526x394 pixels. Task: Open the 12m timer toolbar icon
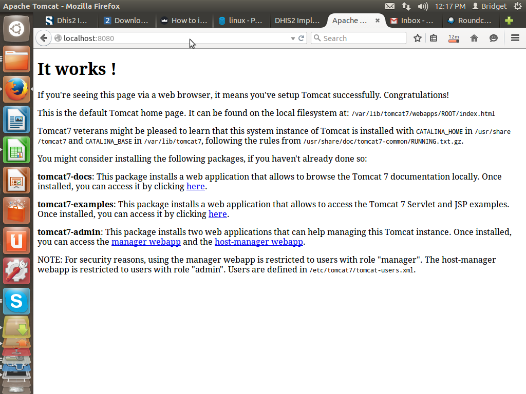coord(454,38)
